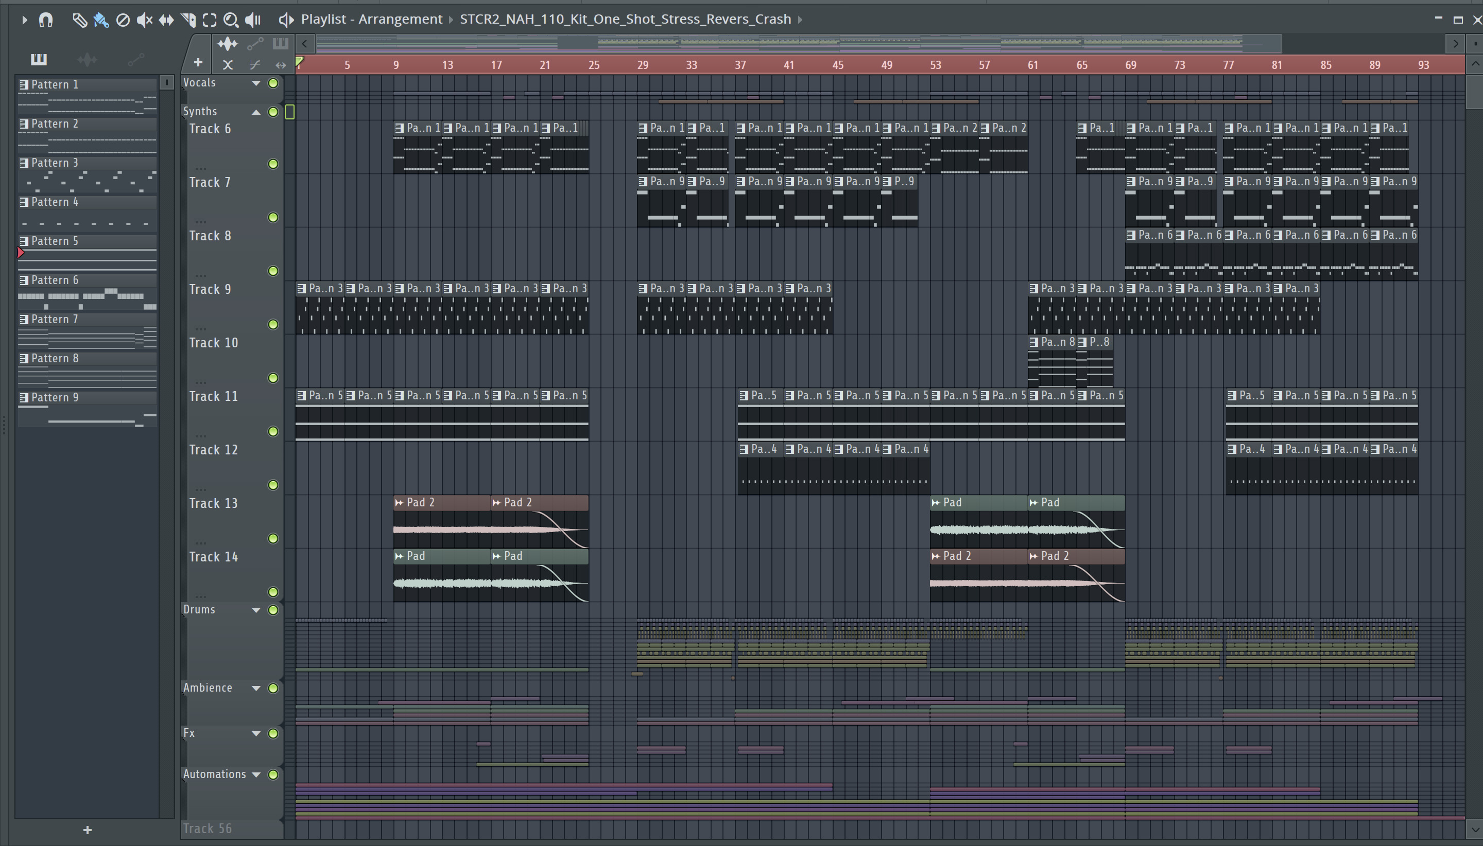Open dropdown arrow after STCR2 clip name
Viewport: 1483px width, 846px height.
[x=801, y=19]
